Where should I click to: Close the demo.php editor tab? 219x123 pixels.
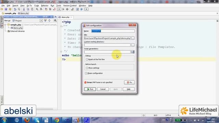pyautogui.click(x=71, y=17)
